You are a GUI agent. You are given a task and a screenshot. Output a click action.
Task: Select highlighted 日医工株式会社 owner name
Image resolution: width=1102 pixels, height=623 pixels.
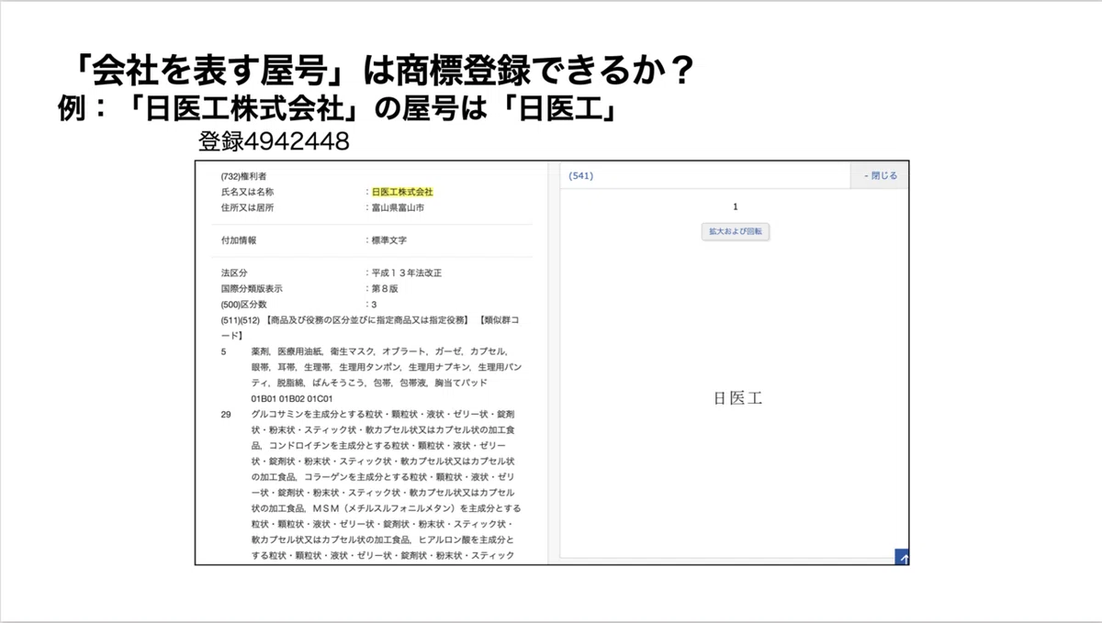tap(401, 192)
